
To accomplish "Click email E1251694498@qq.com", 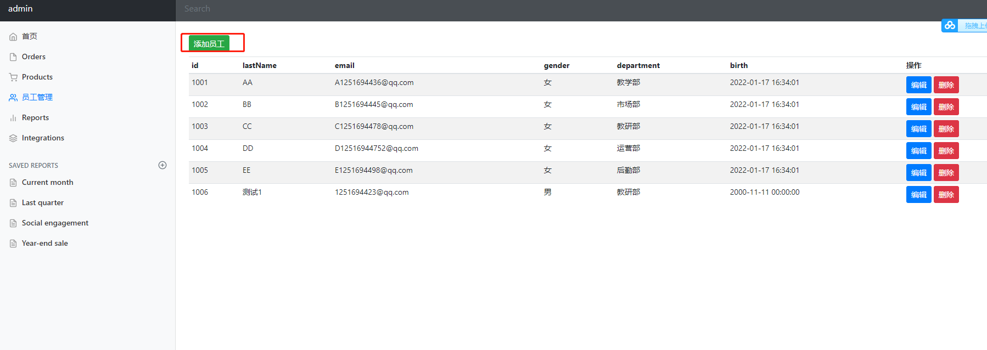I will point(374,170).
